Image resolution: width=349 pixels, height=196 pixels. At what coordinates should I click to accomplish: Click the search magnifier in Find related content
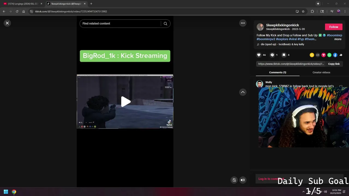(165, 24)
